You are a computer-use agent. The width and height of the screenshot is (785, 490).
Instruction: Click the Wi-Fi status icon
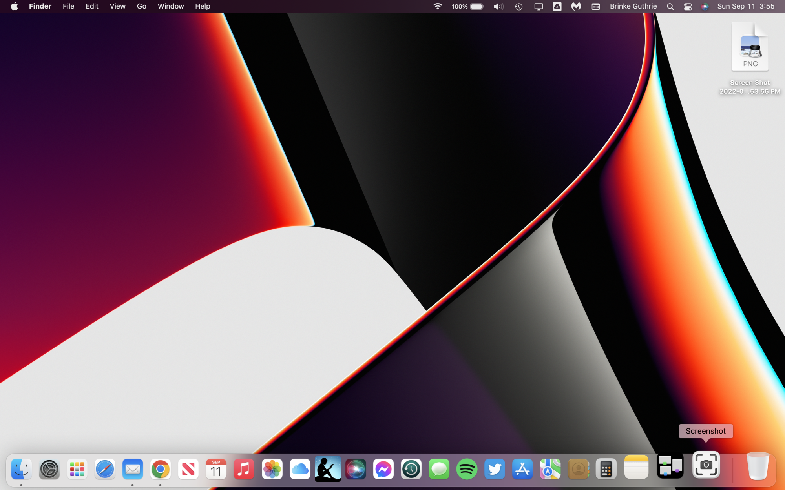click(437, 7)
